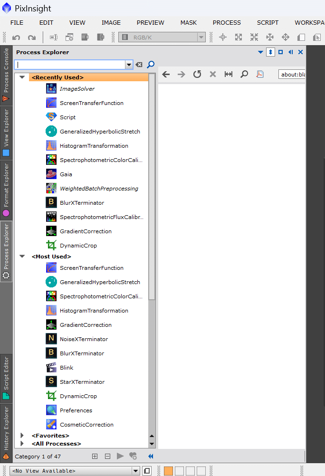Close the Process Explorer panel
Image resolution: width=325 pixels, height=476 pixels.
click(x=300, y=52)
